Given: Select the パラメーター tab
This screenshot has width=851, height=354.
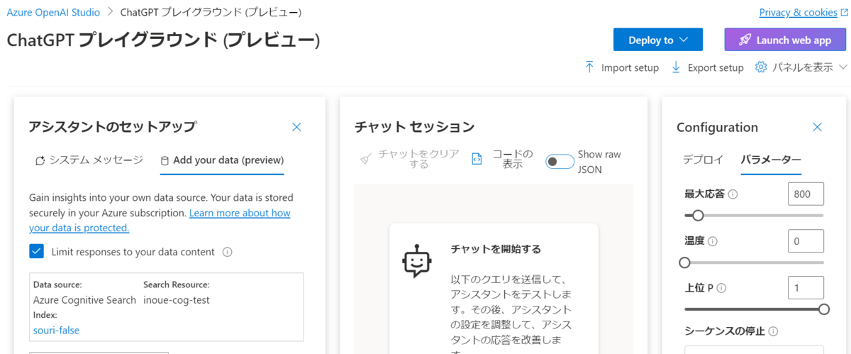Looking at the screenshot, I should coord(771,160).
